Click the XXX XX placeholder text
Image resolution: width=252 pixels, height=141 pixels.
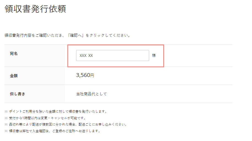86,56
